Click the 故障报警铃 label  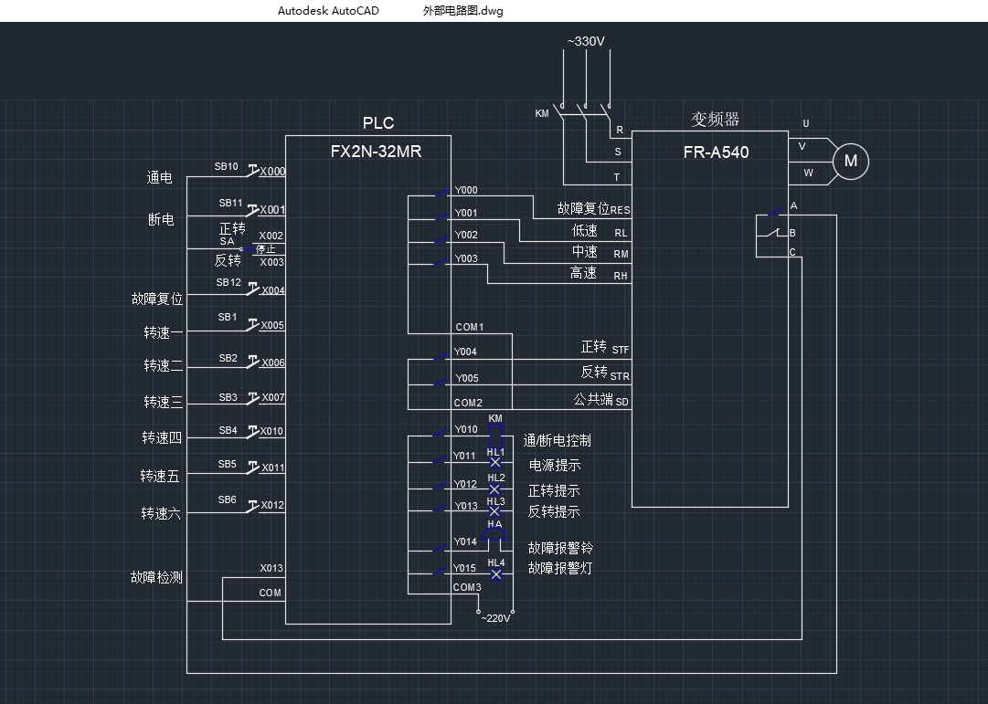[x=560, y=548]
